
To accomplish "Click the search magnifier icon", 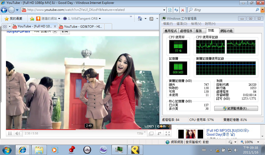I will pos(257,10).
